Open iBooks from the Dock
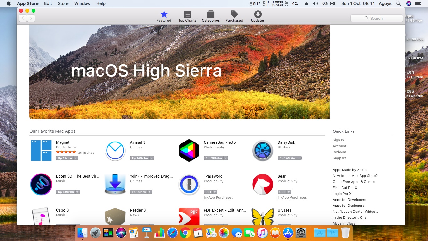Image resolution: width=428 pixels, height=241 pixels. point(275,233)
